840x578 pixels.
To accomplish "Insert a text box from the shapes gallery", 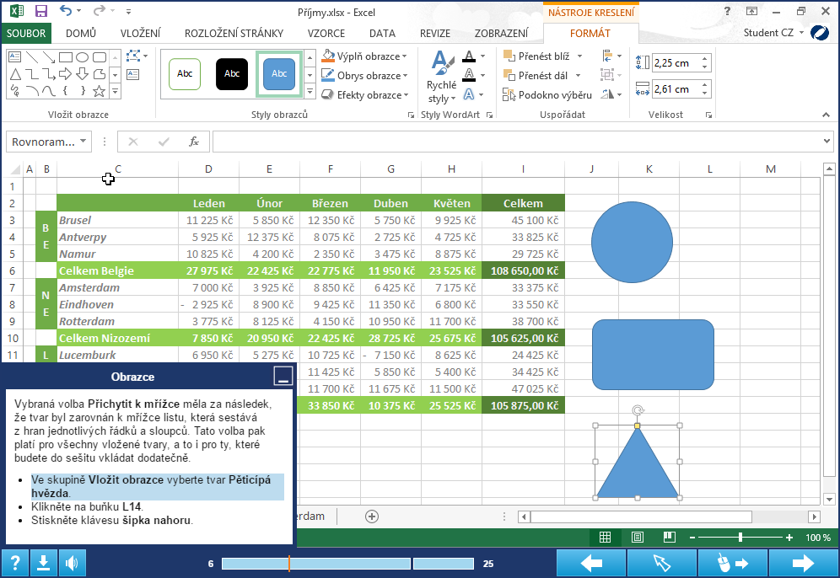I will tap(15, 57).
